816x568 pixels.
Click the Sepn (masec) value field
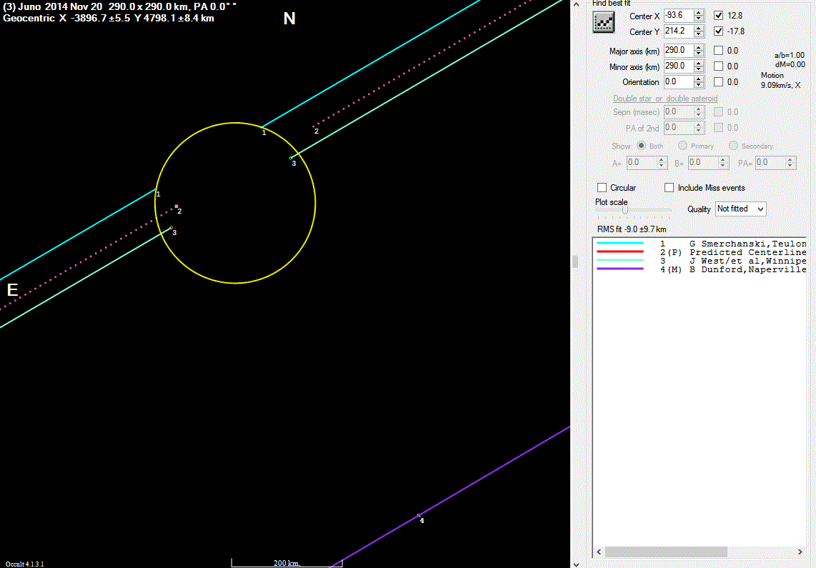point(679,112)
